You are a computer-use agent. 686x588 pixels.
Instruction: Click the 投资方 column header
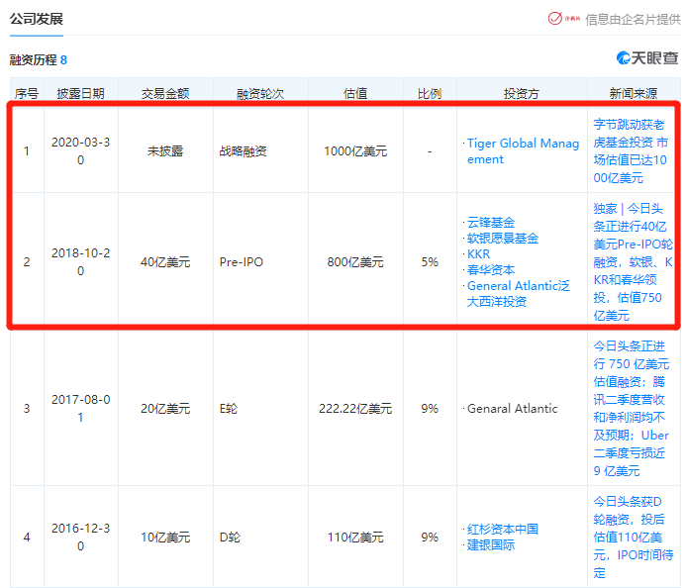[521, 94]
